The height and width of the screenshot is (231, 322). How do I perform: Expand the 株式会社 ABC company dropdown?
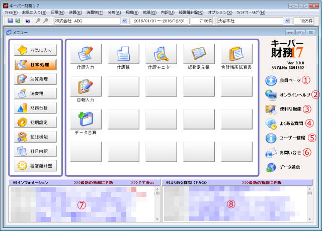pos(124,21)
